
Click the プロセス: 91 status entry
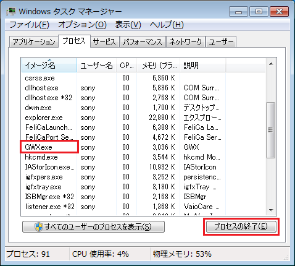(x=28, y=254)
